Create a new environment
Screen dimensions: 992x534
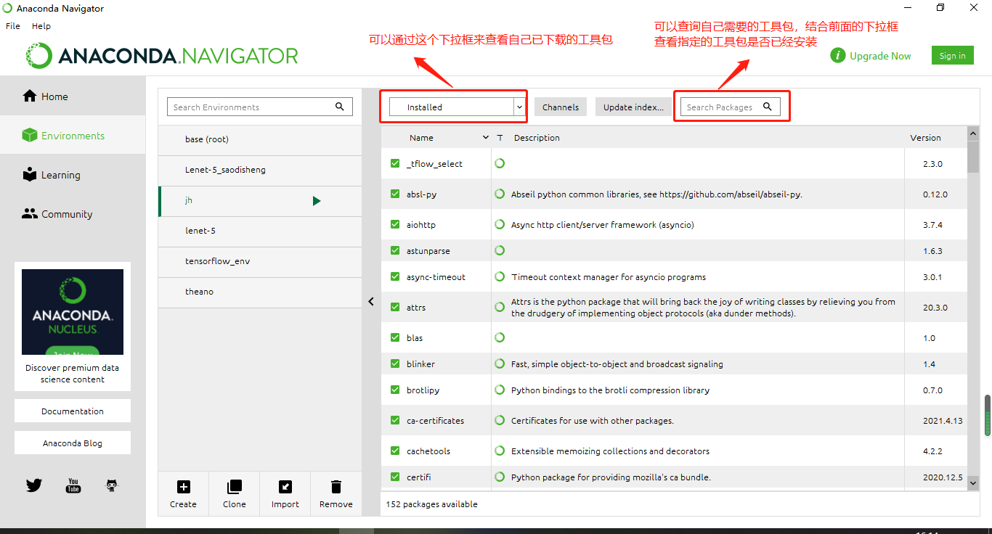[183, 493]
